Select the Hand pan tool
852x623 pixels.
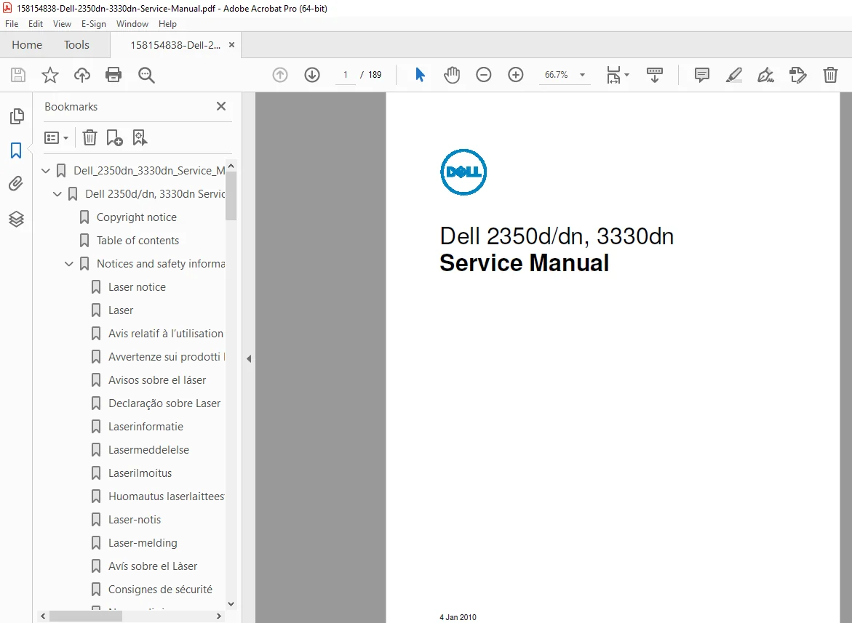(452, 75)
